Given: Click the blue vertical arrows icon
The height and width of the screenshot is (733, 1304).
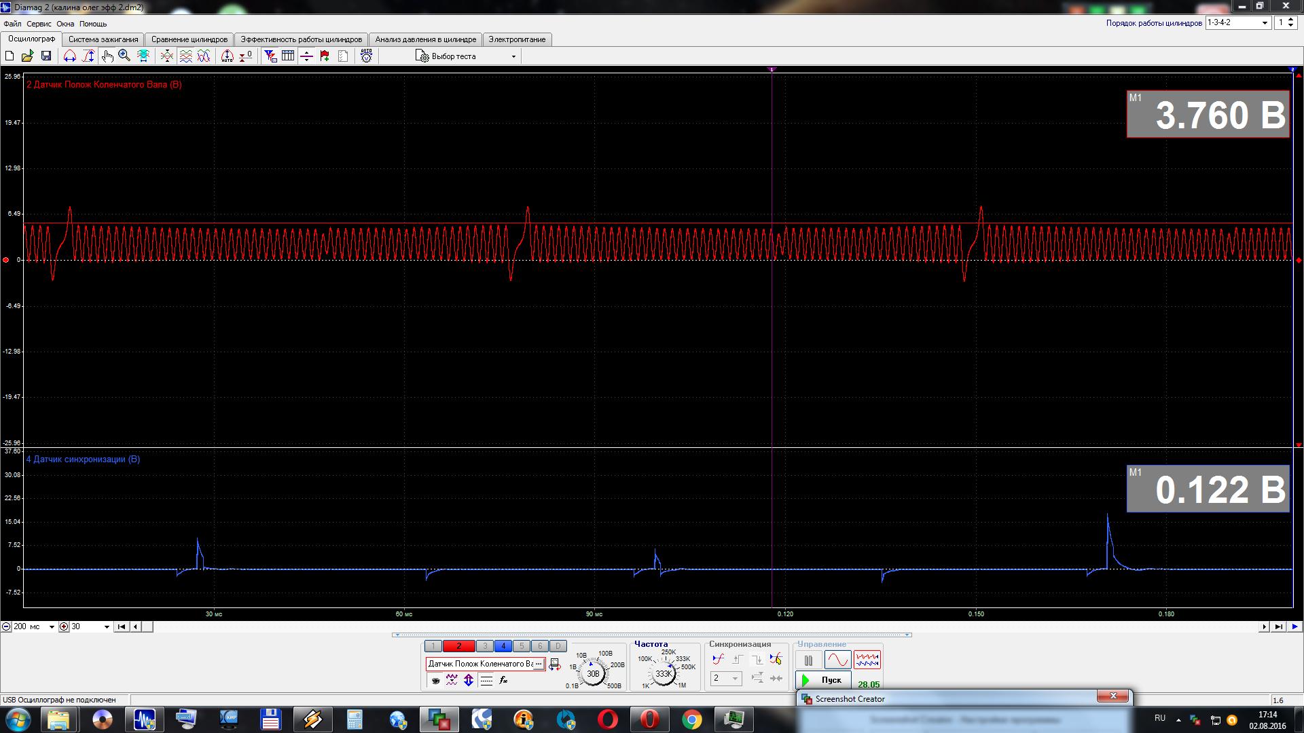Looking at the screenshot, I should click(x=469, y=680).
